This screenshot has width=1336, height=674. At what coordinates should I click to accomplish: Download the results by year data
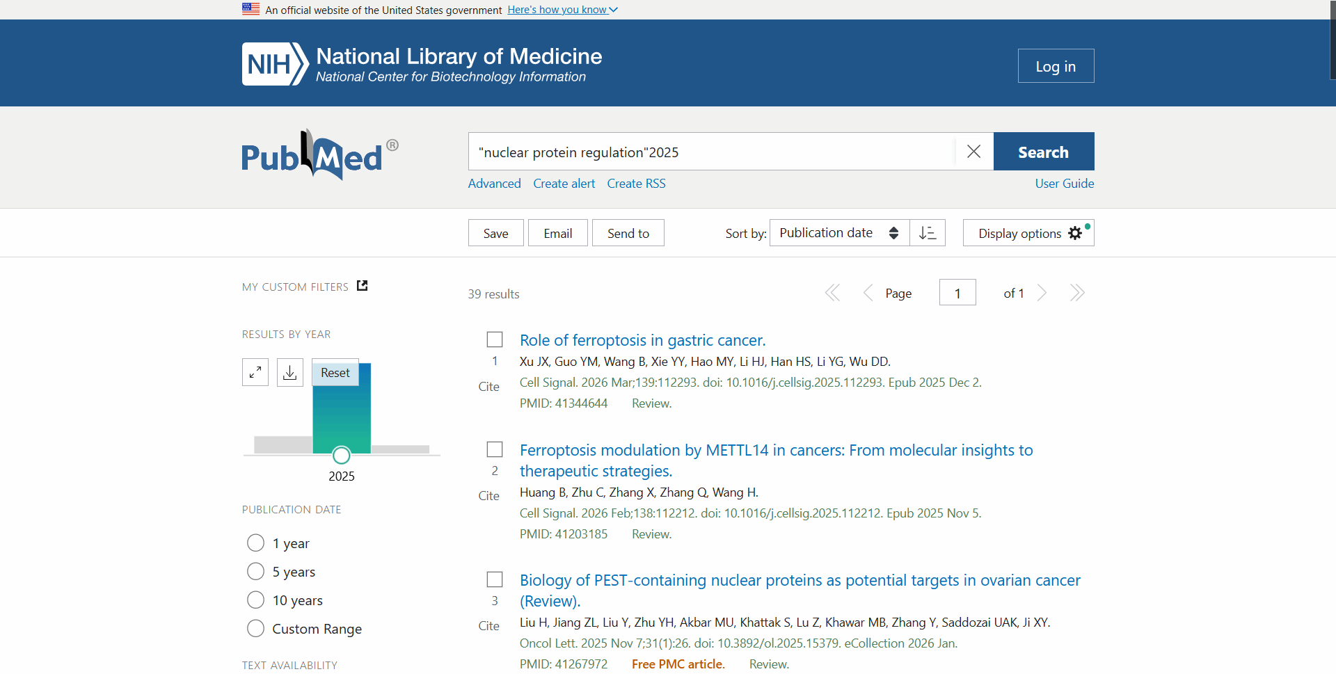290,372
